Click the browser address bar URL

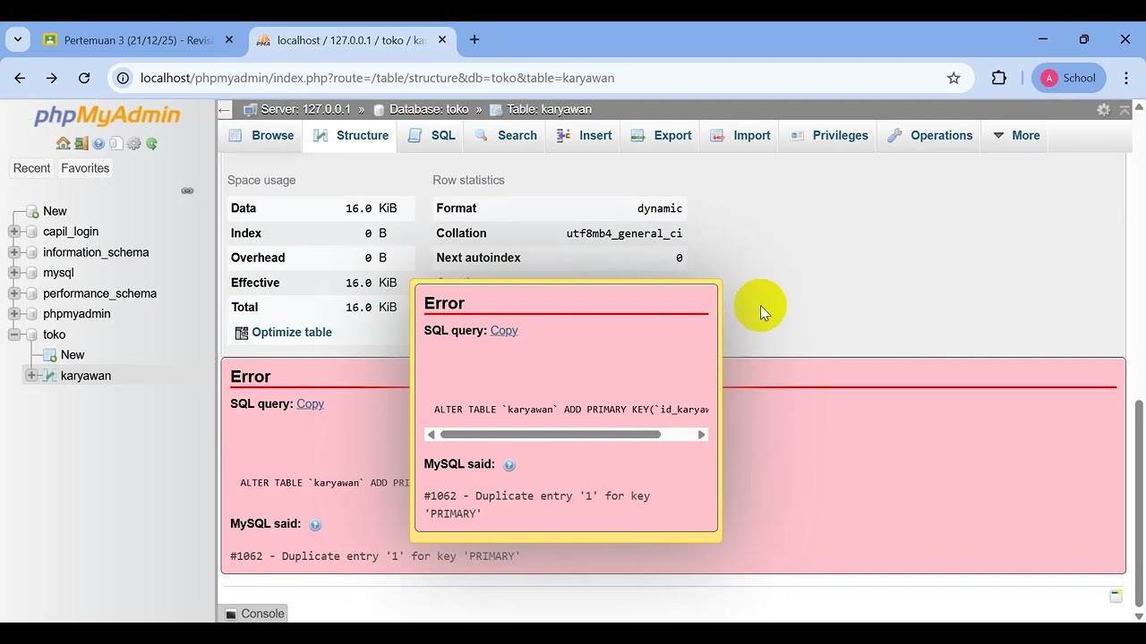point(377,78)
